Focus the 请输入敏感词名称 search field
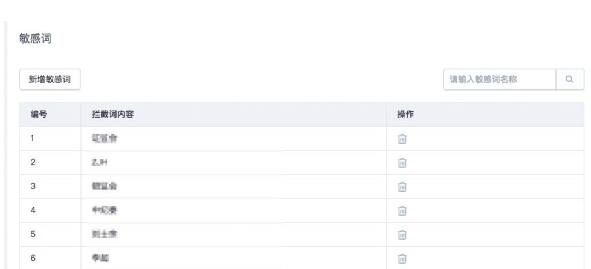The image size is (591, 269). pos(500,79)
